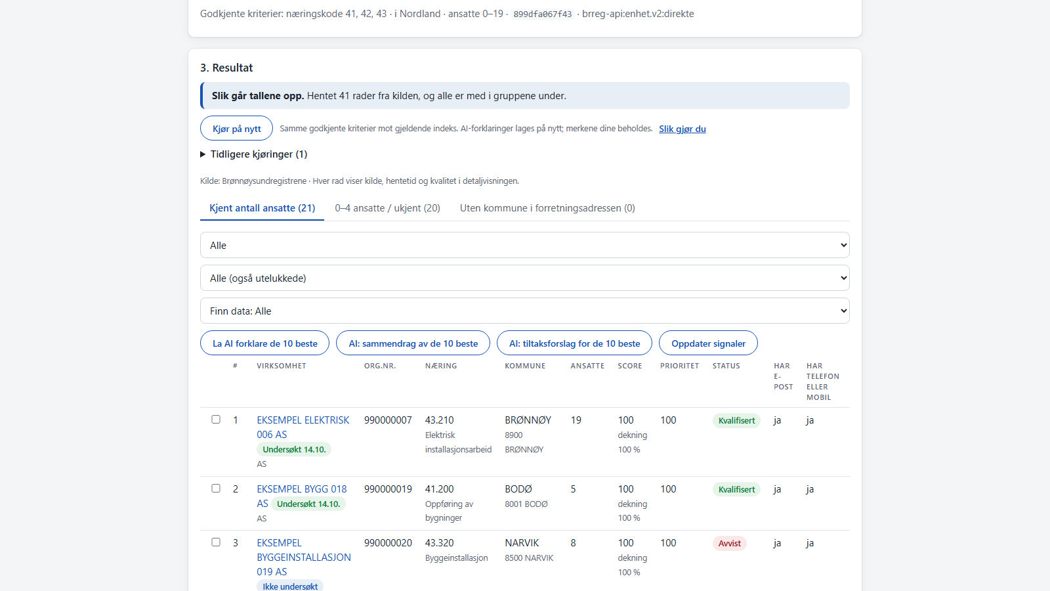Open the Alle dropdown
The width and height of the screenshot is (1050, 591).
click(x=525, y=245)
